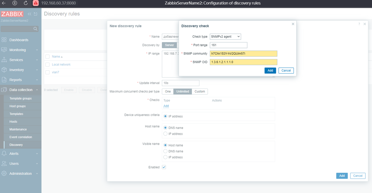Select Server for Discovery by

(169, 45)
